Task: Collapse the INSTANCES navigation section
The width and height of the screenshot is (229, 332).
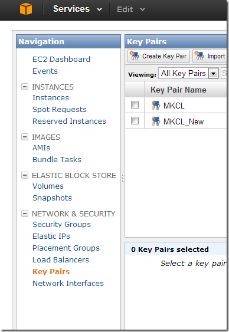Action: point(25,87)
